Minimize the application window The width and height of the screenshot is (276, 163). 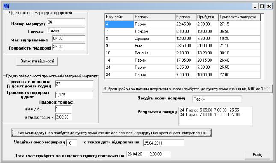pos(255,6)
